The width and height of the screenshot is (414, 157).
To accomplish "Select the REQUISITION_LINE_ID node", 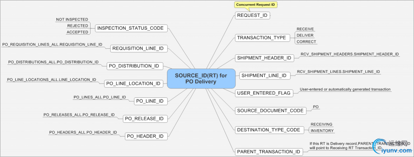I will point(139,49).
